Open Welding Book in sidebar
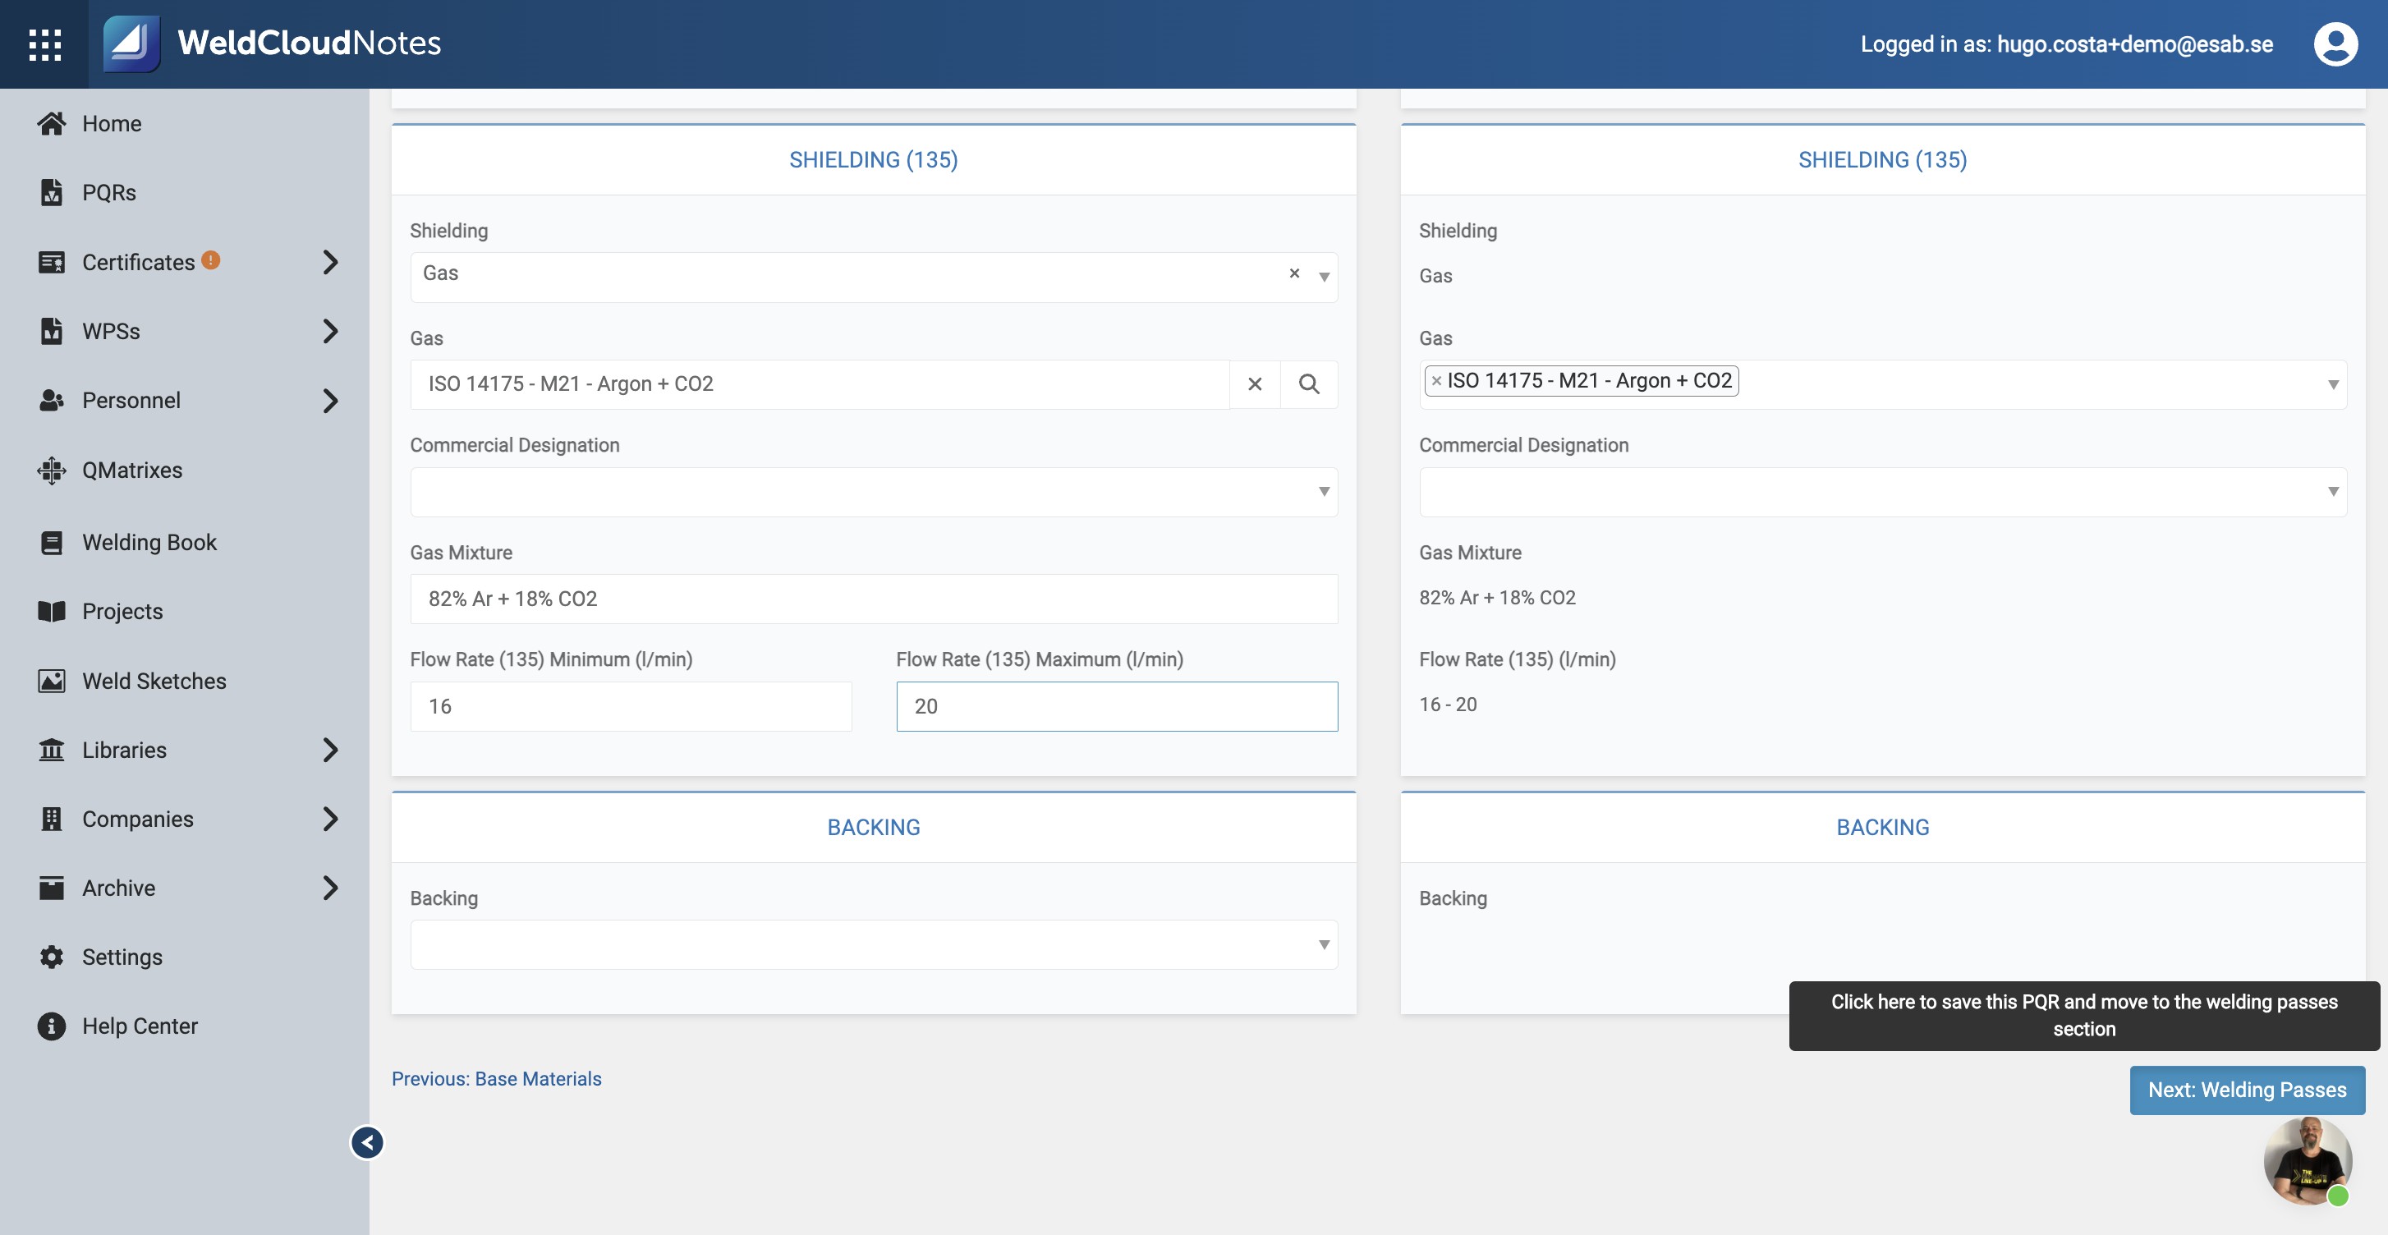This screenshot has height=1235, width=2388. [149, 543]
